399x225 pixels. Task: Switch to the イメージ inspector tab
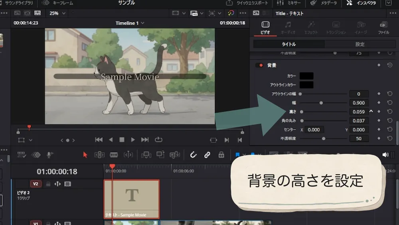tap(361, 28)
